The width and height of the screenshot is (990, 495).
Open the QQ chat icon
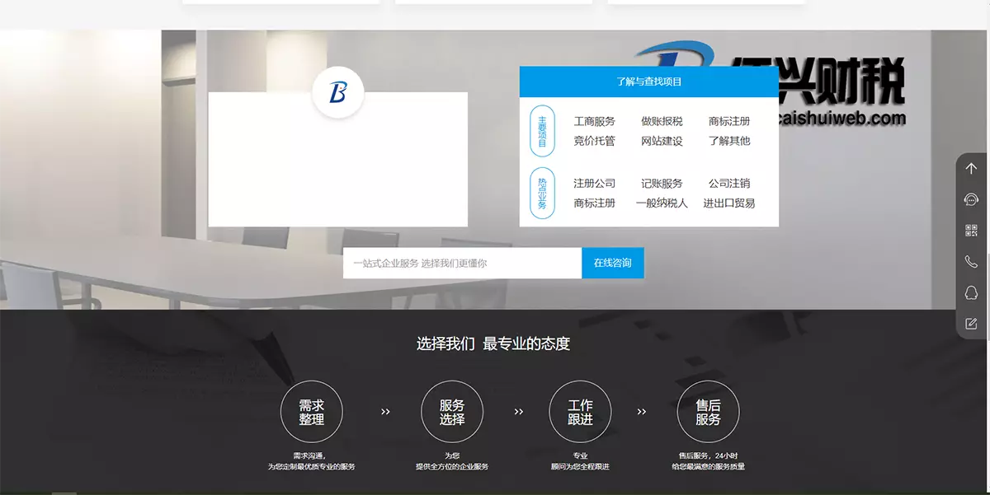[971, 292]
